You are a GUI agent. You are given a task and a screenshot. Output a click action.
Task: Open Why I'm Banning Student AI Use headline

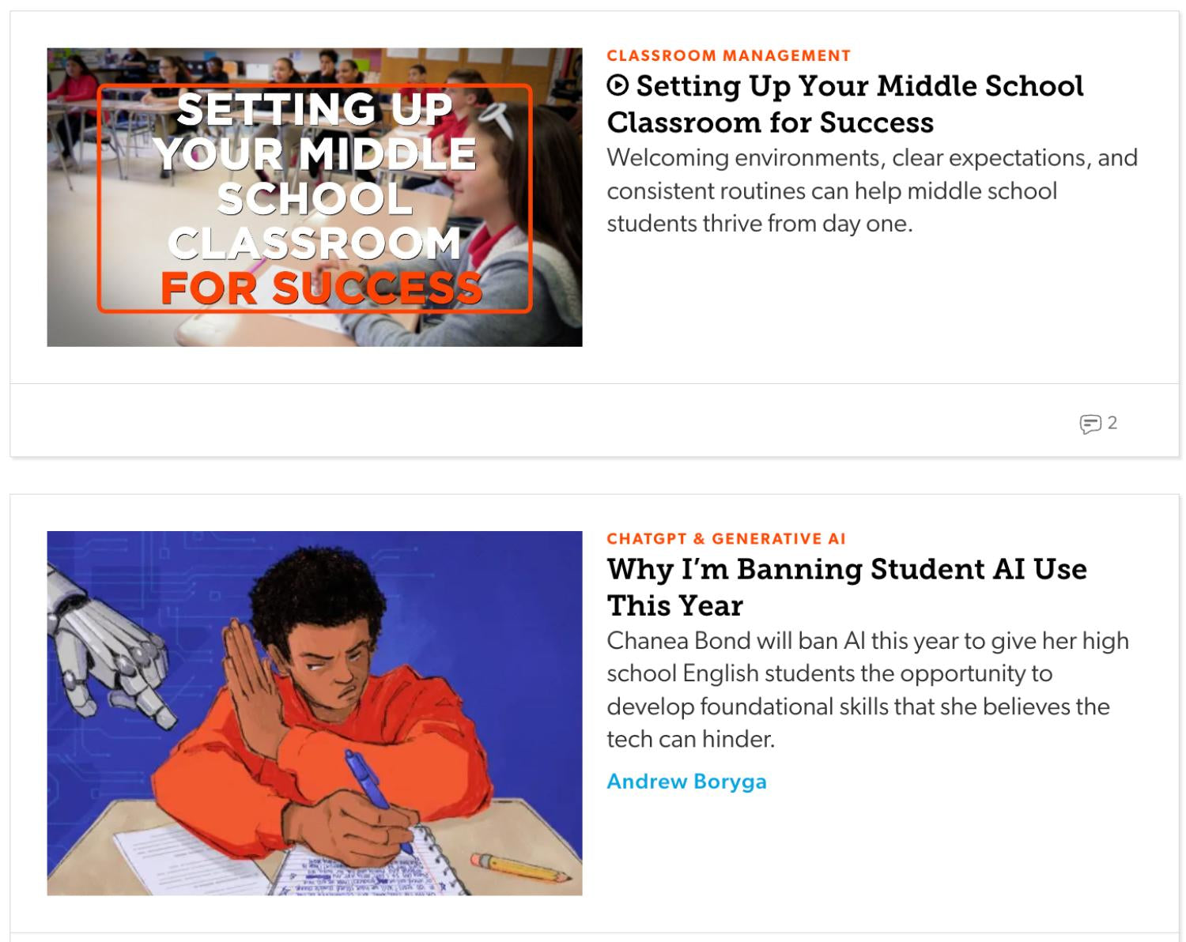click(847, 587)
